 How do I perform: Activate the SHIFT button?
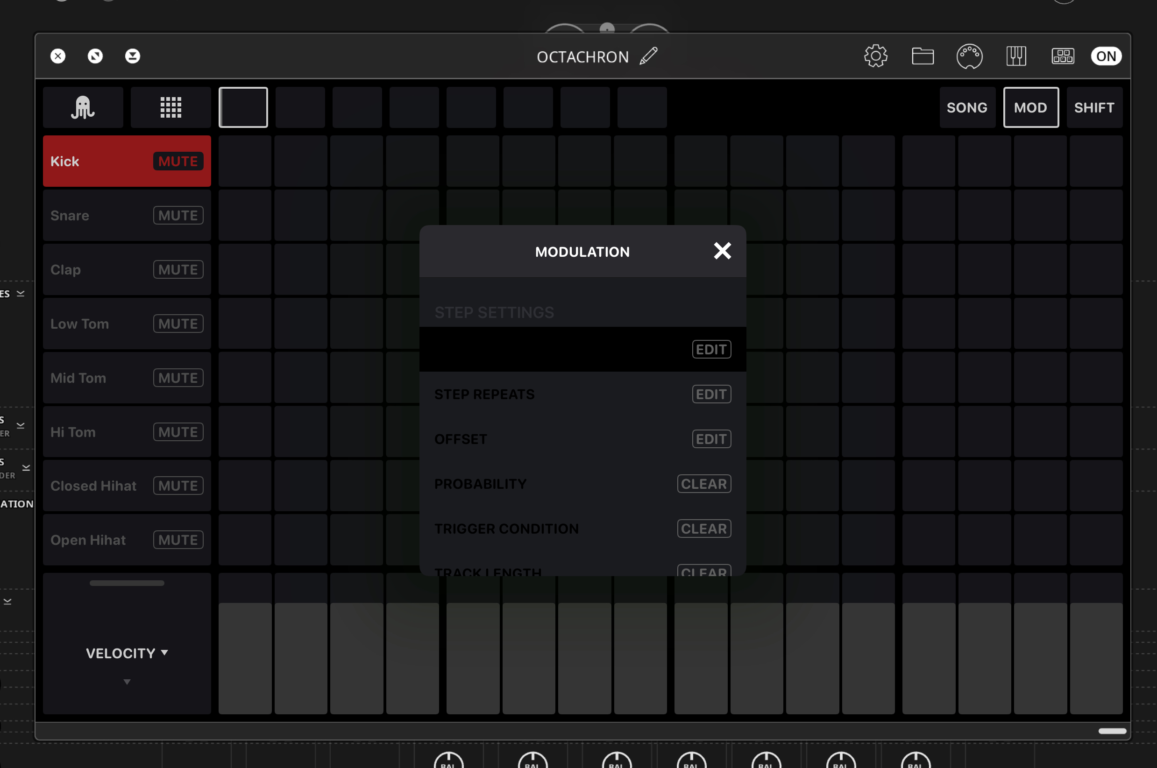[x=1094, y=107]
